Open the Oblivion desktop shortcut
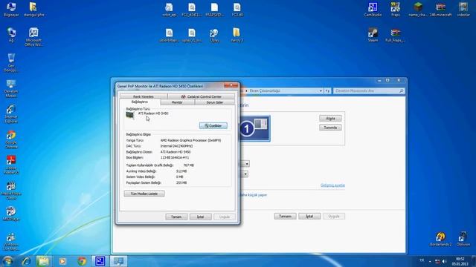This screenshot has height=267, width=476. click(463, 239)
